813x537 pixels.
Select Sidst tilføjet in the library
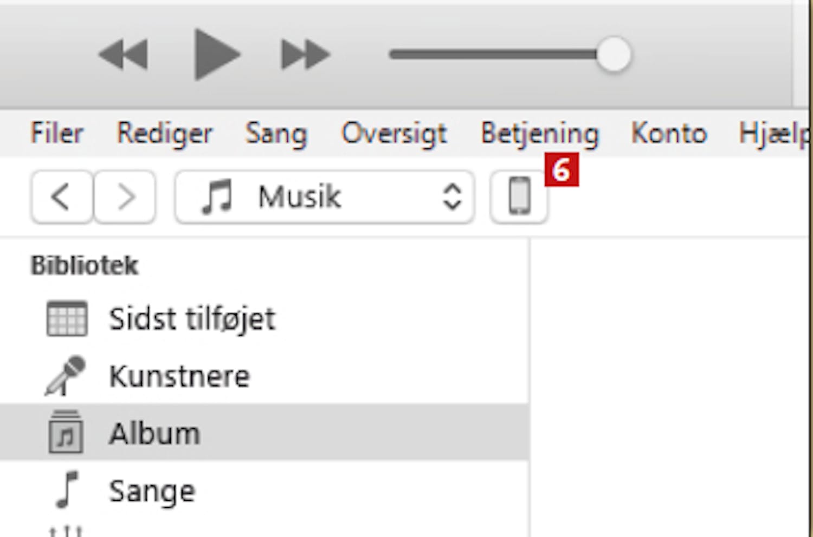(264, 318)
